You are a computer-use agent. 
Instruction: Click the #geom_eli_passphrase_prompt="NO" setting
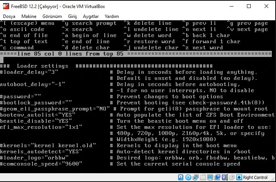tap(55, 109)
